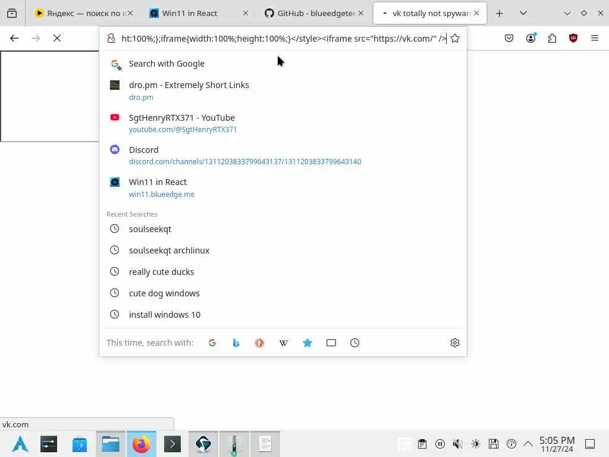
Task: Open System Settings from the taskbar
Action: [49, 444]
